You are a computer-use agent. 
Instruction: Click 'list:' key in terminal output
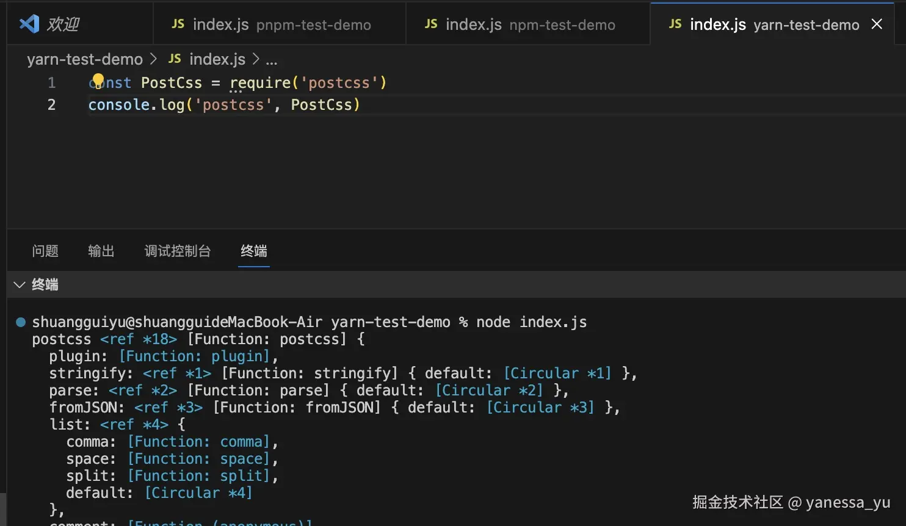pos(70,425)
